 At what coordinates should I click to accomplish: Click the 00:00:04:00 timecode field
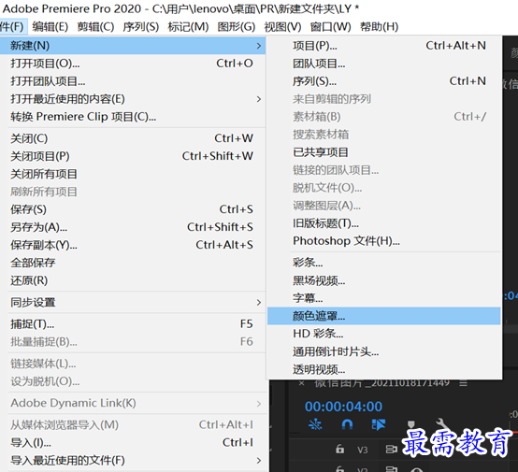tap(343, 407)
